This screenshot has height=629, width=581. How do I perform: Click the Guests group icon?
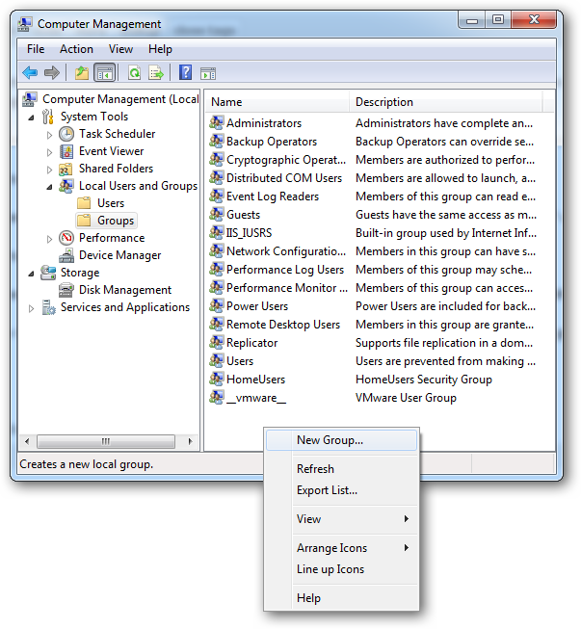click(x=216, y=214)
